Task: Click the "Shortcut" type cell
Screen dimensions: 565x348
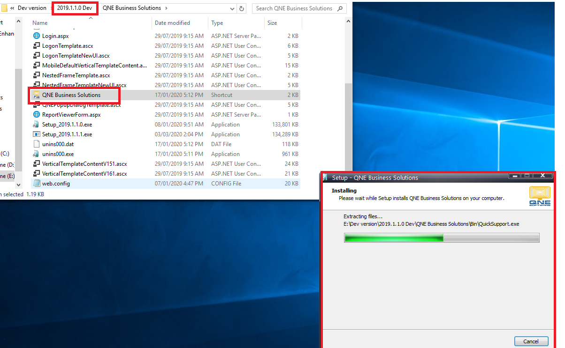Action: 221,95
